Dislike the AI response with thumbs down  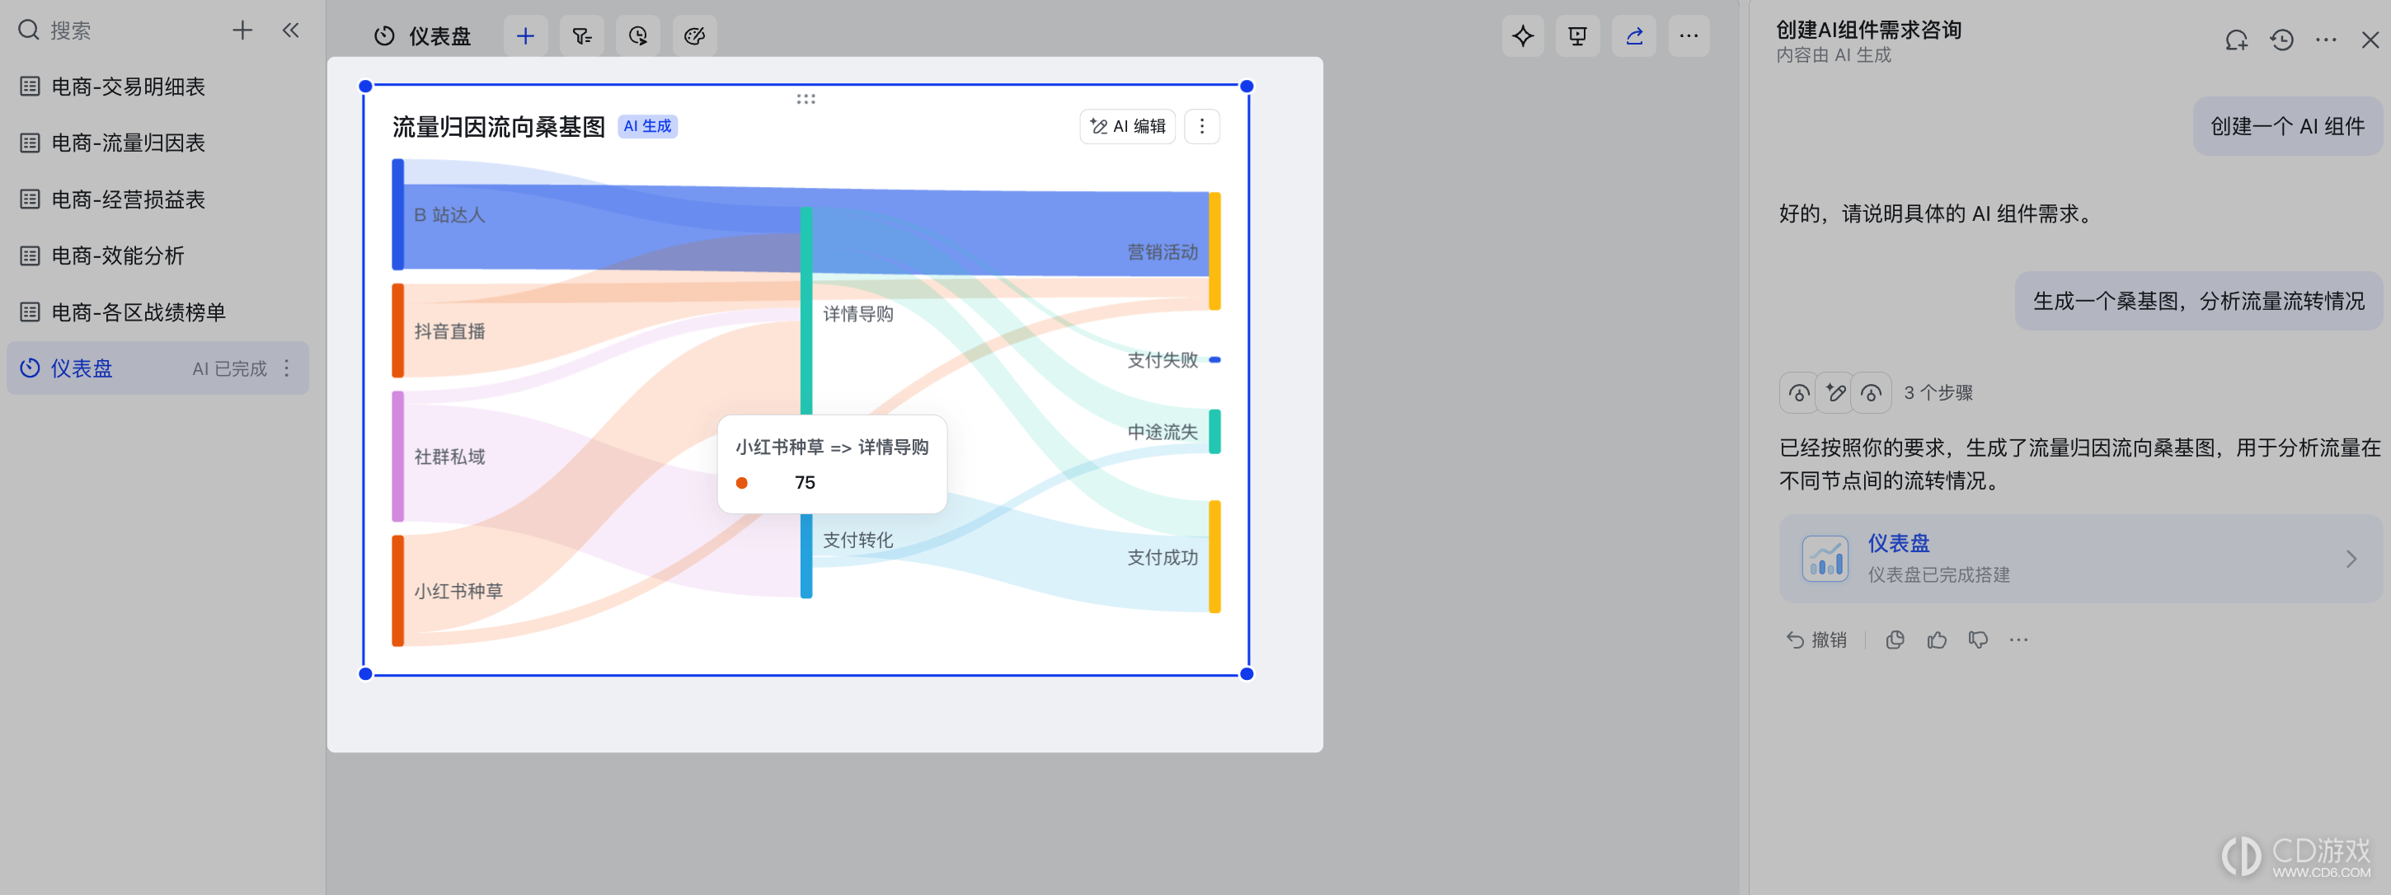[1978, 640]
